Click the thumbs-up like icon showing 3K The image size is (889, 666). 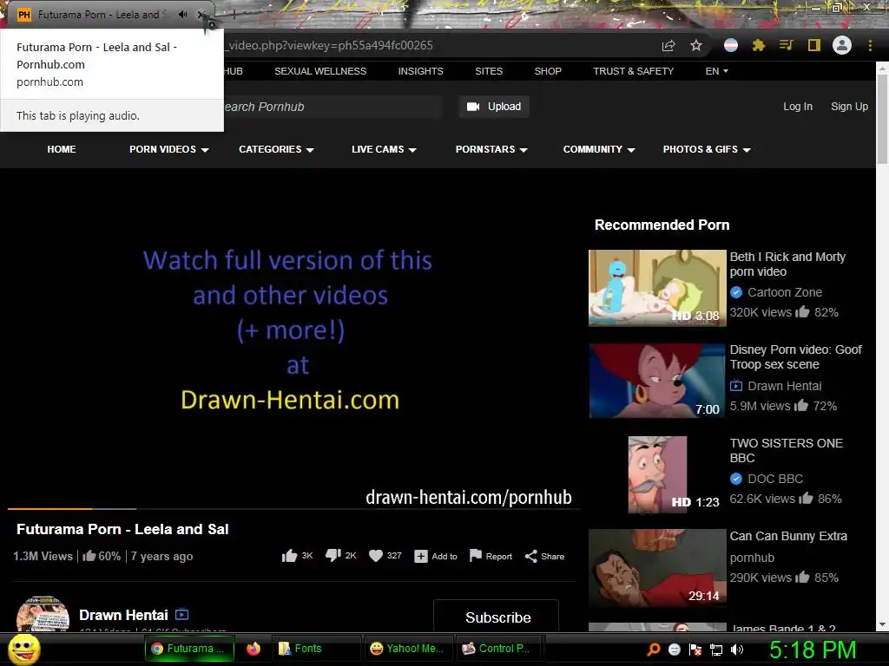point(289,556)
